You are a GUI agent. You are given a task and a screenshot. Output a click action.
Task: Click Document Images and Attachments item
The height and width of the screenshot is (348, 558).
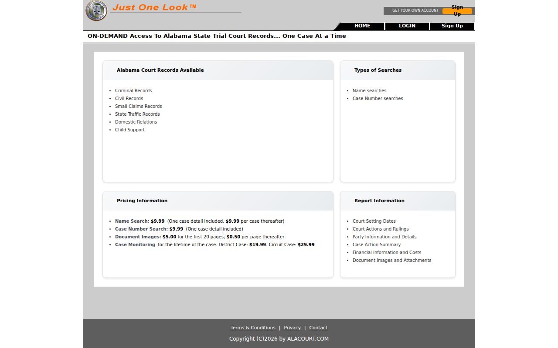[x=392, y=261]
